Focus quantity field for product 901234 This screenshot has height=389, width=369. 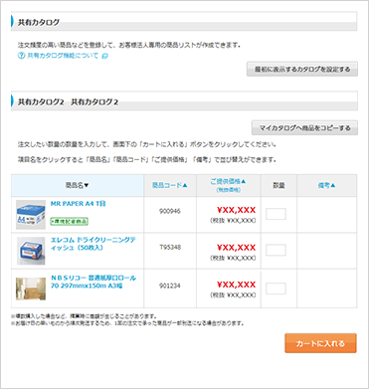(x=276, y=289)
